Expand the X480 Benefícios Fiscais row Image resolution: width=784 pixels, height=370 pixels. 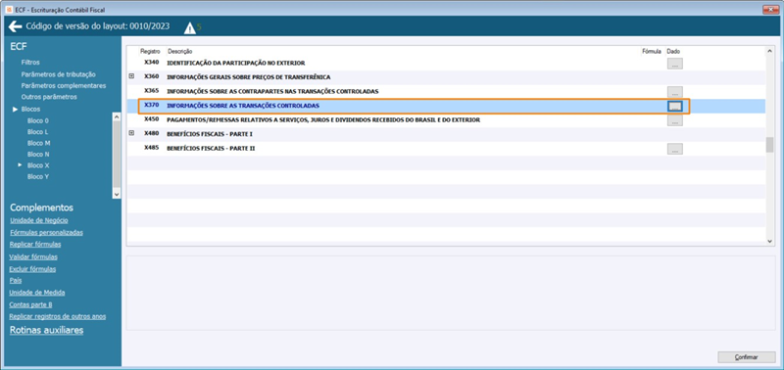point(131,133)
